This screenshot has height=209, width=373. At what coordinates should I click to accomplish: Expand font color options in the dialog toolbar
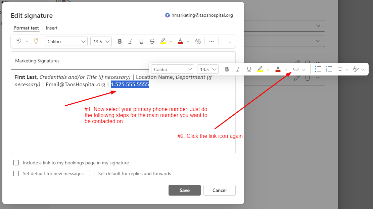(x=188, y=42)
